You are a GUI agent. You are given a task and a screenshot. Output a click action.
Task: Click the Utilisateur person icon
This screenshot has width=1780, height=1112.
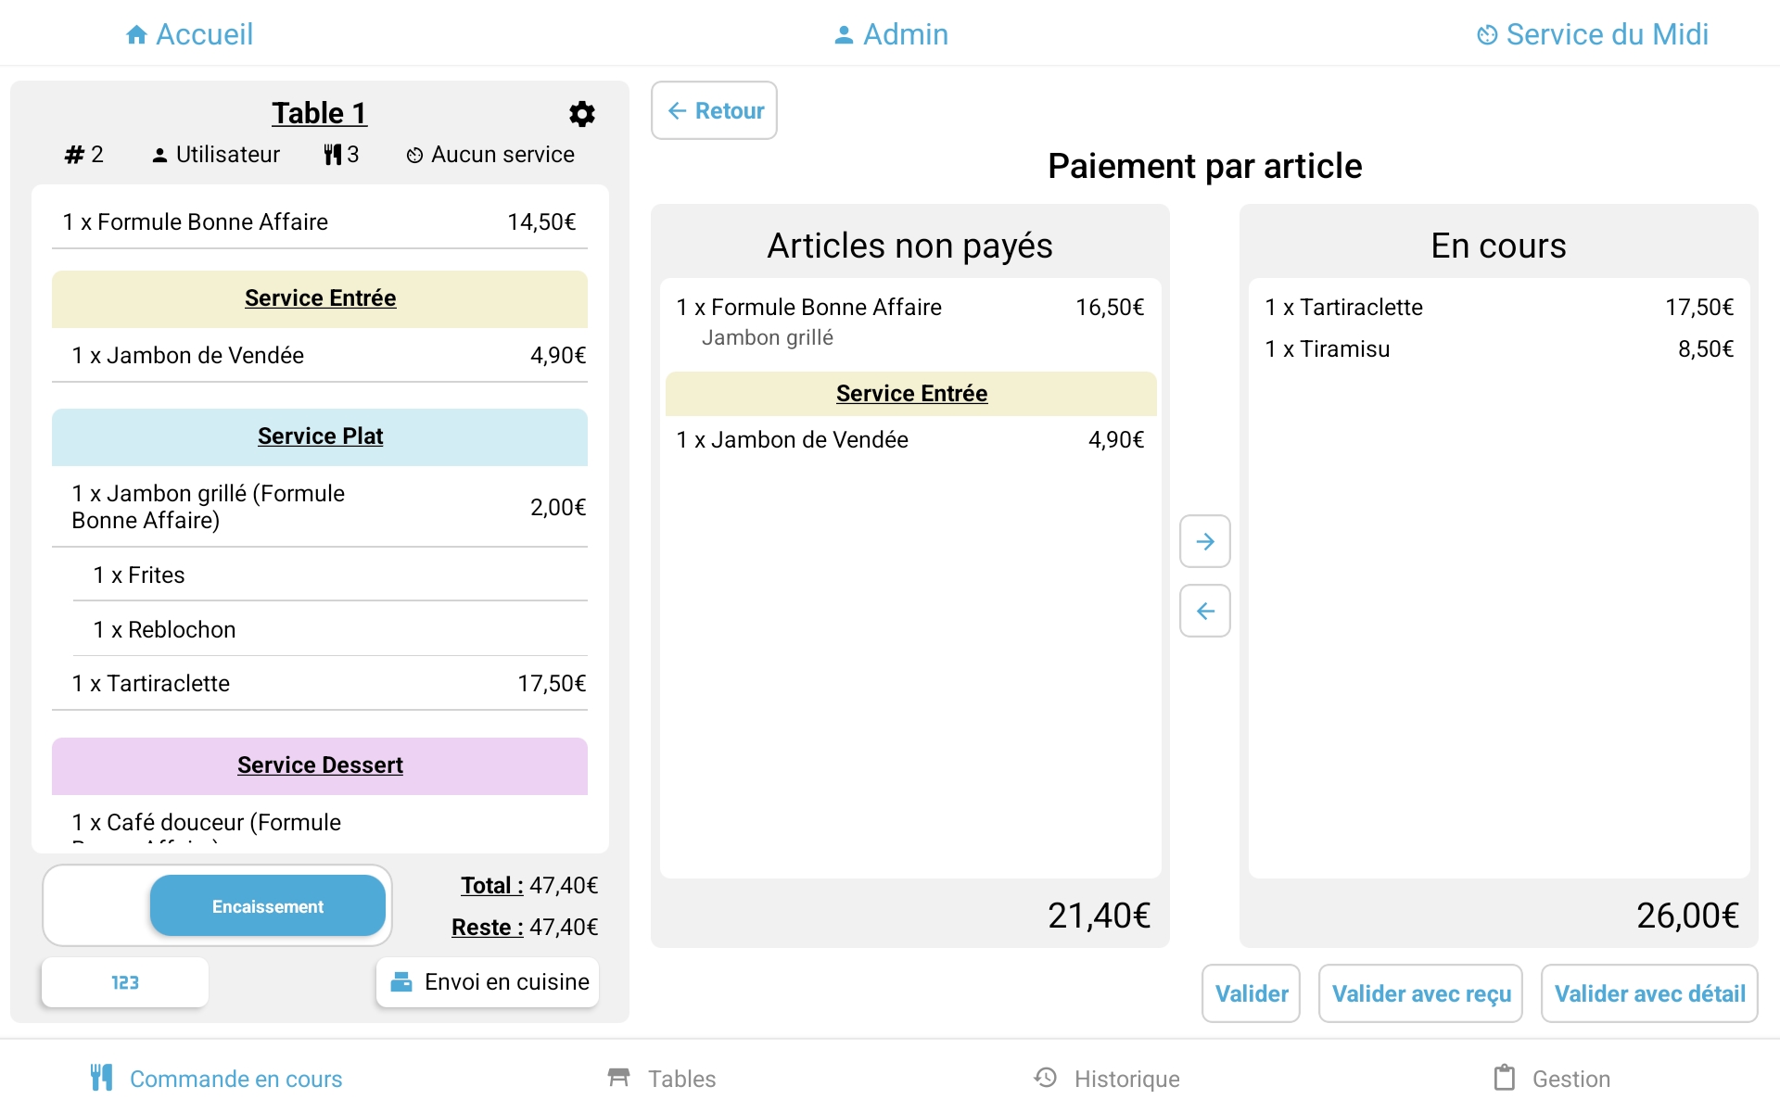(x=159, y=154)
